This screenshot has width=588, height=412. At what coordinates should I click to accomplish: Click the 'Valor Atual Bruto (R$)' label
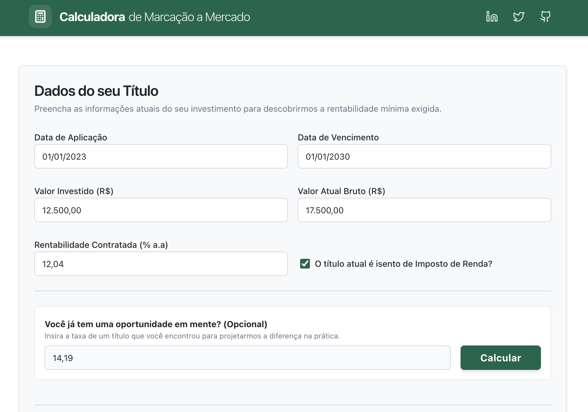(341, 191)
